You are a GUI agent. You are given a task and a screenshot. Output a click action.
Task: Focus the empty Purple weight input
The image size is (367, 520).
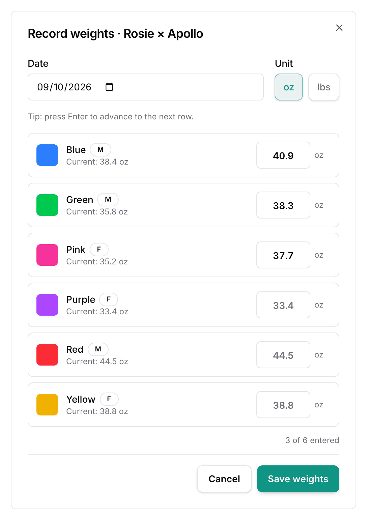283,305
